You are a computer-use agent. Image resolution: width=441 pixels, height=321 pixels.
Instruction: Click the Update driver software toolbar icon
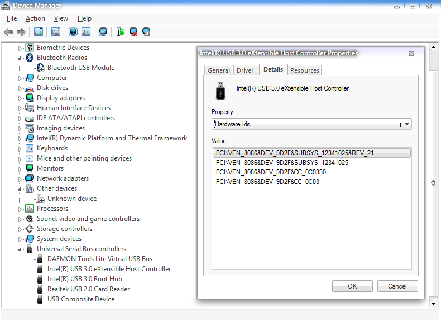[120, 32]
